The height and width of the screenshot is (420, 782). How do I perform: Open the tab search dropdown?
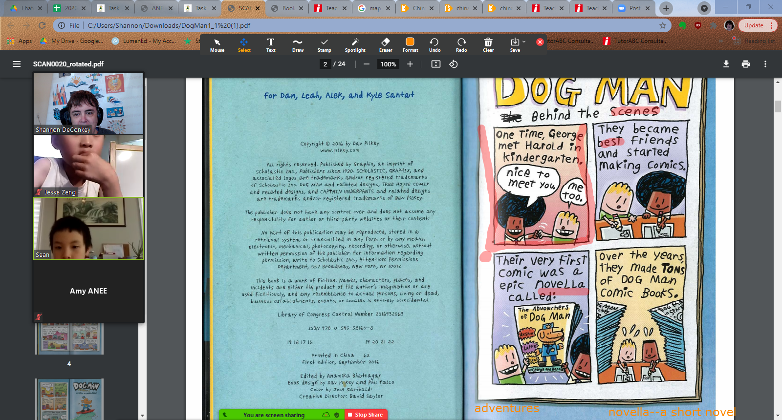[704, 8]
